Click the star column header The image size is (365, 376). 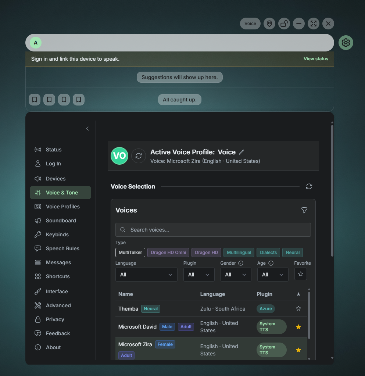(298, 294)
